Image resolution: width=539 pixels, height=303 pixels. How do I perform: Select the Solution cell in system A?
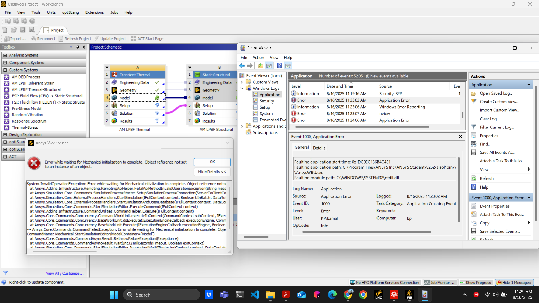[x=138, y=113]
